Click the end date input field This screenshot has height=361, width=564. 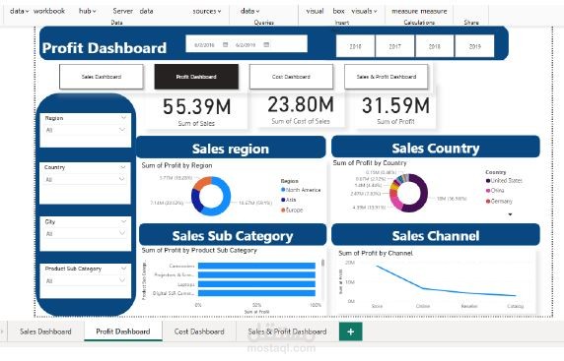246,45
